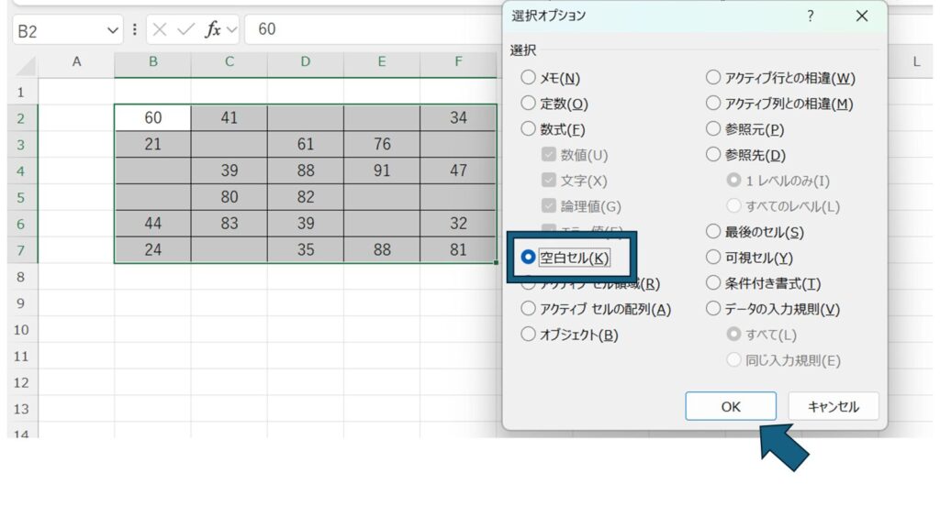Open the Name Box dropdown arrow
940x528 pixels.
(114, 30)
